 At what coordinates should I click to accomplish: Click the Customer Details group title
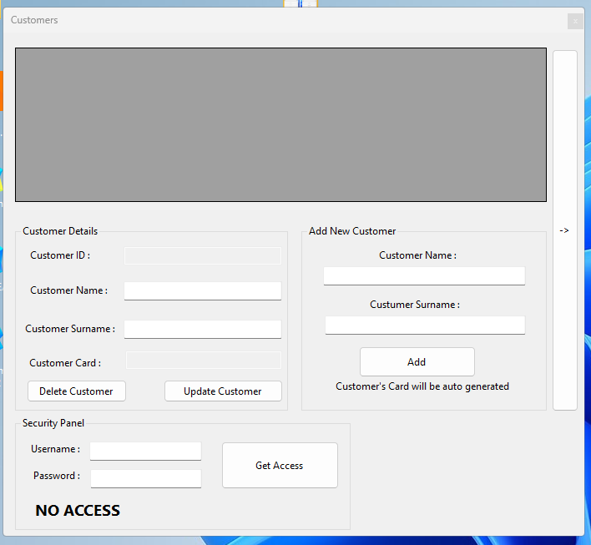60,231
